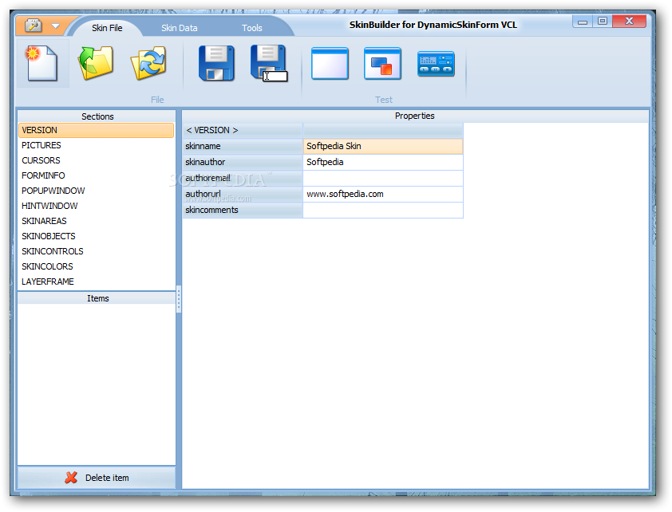Minimize the SkinBuilder window
672x512 pixels.
point(583,22)
